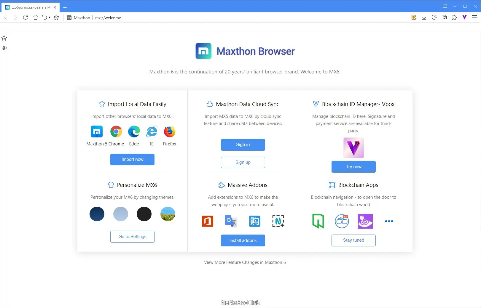Viewport: 481px width, 308px height.
Task: Open the green bookmark blockchain app
Action: [x=318, y=221]
